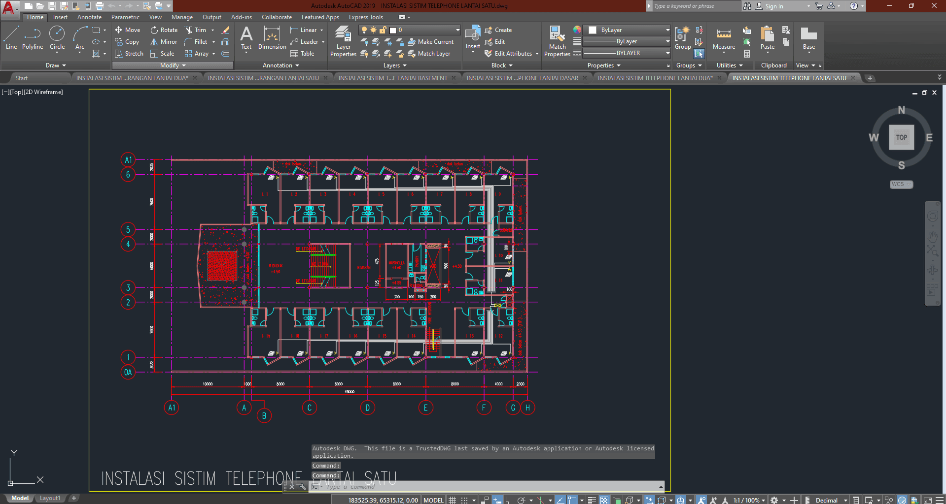Screen dimensions: 946x504
Task: Click the ByLayer object color swatch
Action: [593, 30]
